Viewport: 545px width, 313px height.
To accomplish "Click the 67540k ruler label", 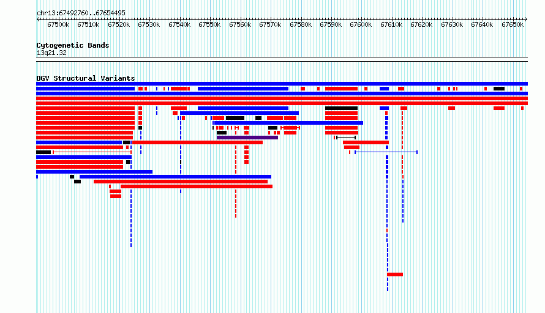I will 179,24.
